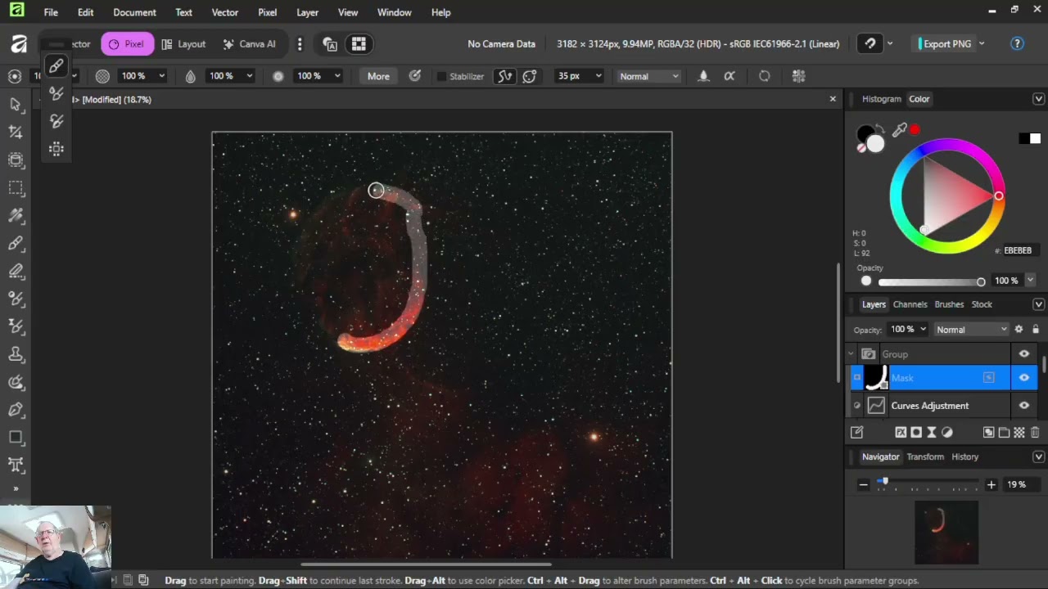Image resolution: width=1048 pixels, height=589 pixels.
Task: Click the protect alpha icon
Action: (x=730, y=76)
